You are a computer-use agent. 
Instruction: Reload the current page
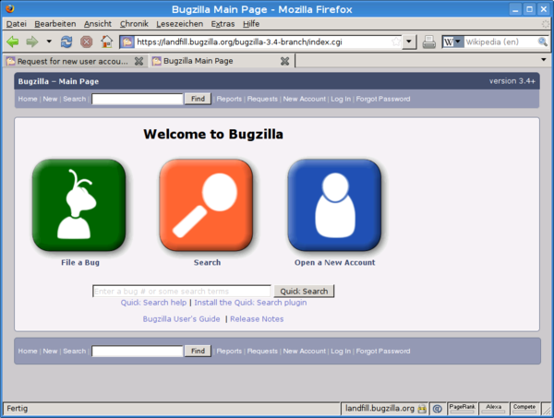[66, 42]
